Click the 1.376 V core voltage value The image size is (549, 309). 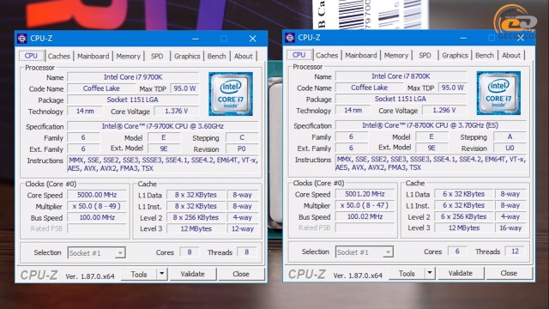tap(177, 111)
